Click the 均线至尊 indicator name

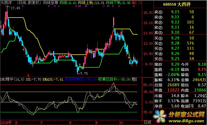[51, 3]
